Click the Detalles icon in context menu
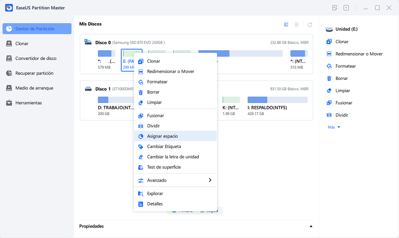 [141, 204]
